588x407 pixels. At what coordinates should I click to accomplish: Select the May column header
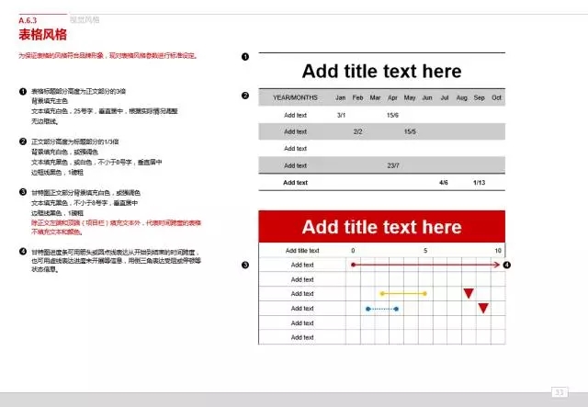[410, 97]
